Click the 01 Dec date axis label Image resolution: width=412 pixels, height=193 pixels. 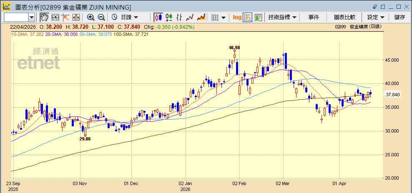pos(131,183)
